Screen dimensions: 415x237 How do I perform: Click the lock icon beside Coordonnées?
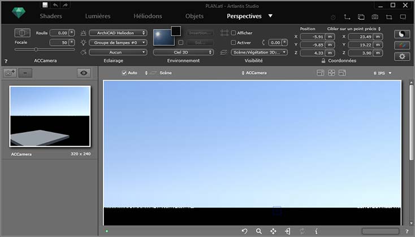pyautogui.click(x=323, y=60)
